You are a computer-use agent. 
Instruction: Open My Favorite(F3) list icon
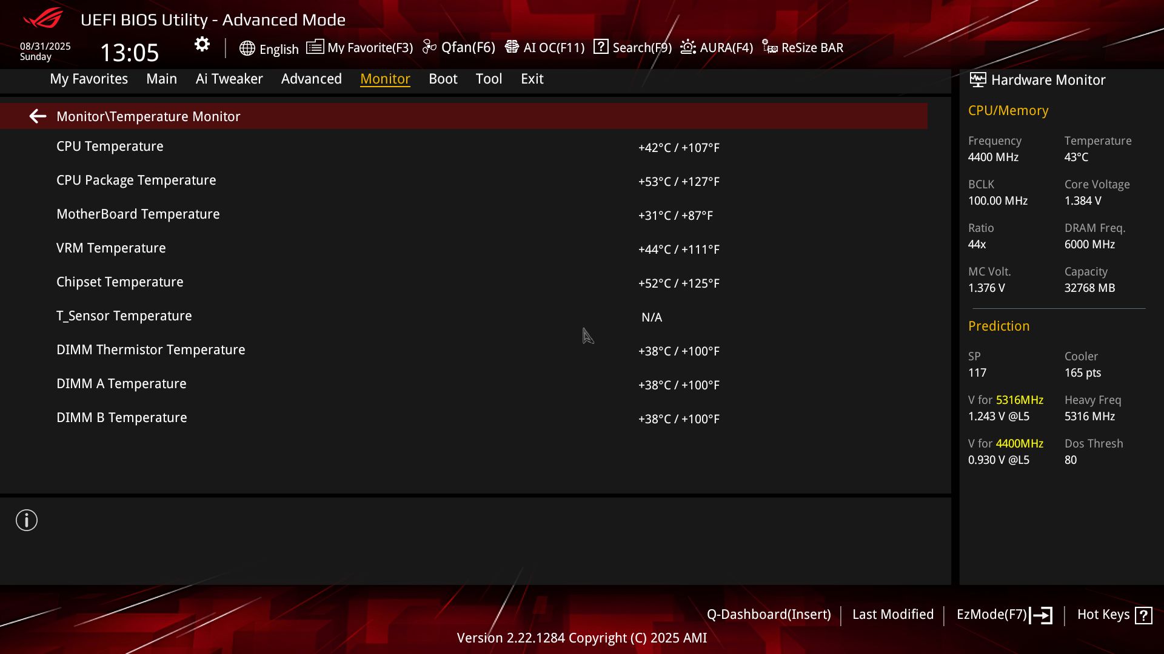pyautogui.click(x=315, y=47)
